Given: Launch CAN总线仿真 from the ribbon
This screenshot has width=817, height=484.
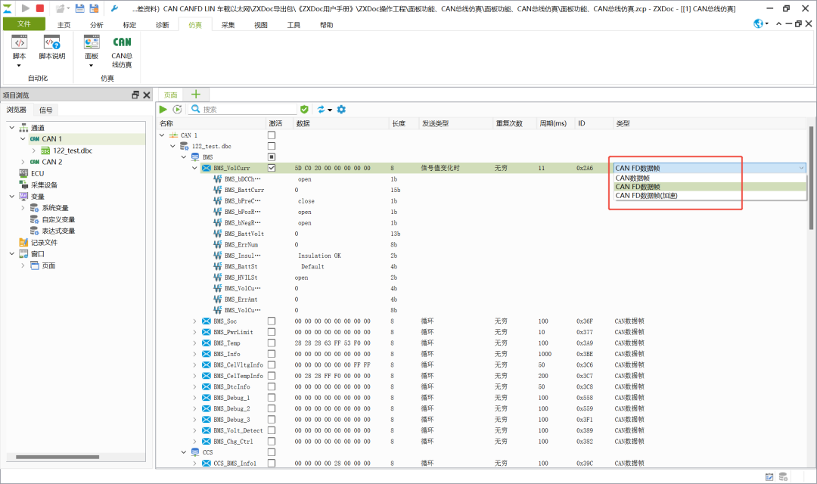Looking at the screenshot, I should (x=122, y=51).
